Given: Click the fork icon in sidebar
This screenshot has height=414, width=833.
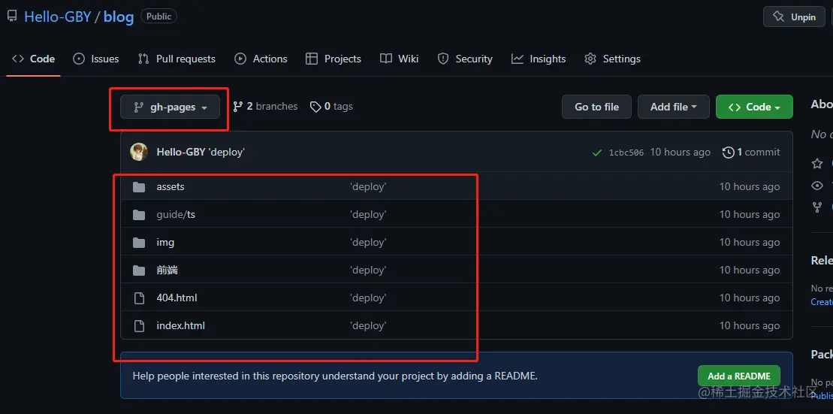Looking at the screenshot, I should [x=817, y=207].
